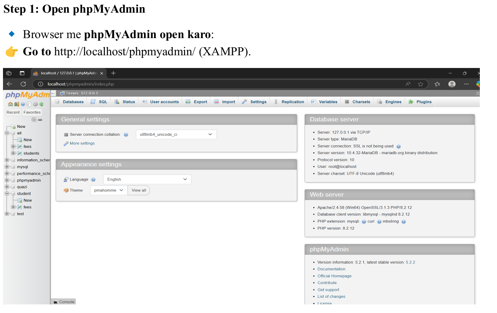Image resolution: width=497 pixels, height=313 pixels.
Task: Expand the information_schema database node
Action: coord(7,160)
